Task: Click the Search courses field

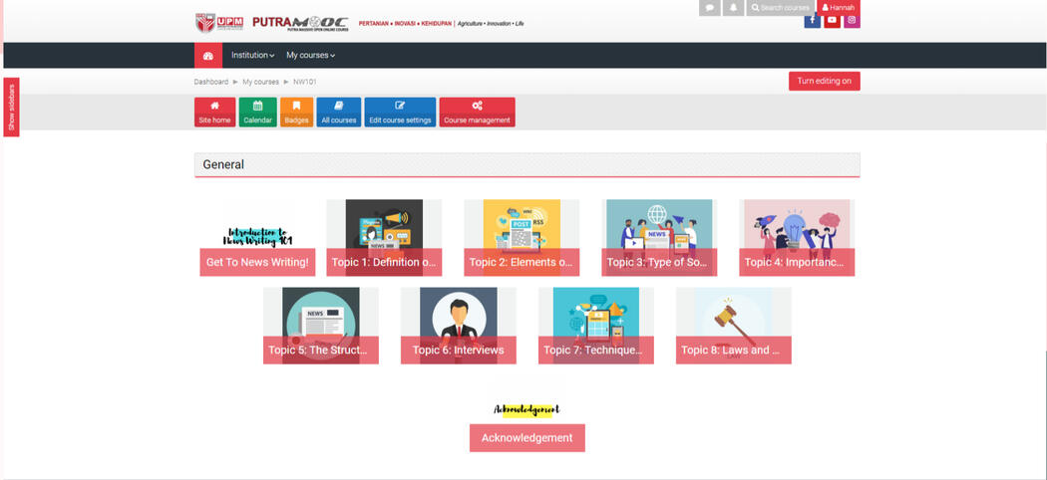Action: 782,8
